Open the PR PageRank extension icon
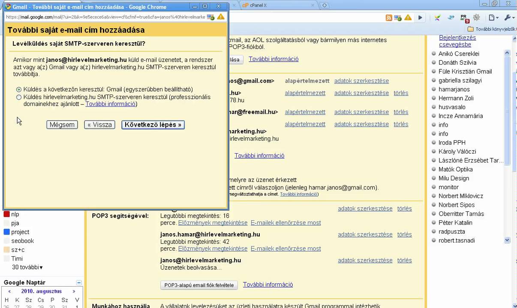 click(x=464, y=18)
